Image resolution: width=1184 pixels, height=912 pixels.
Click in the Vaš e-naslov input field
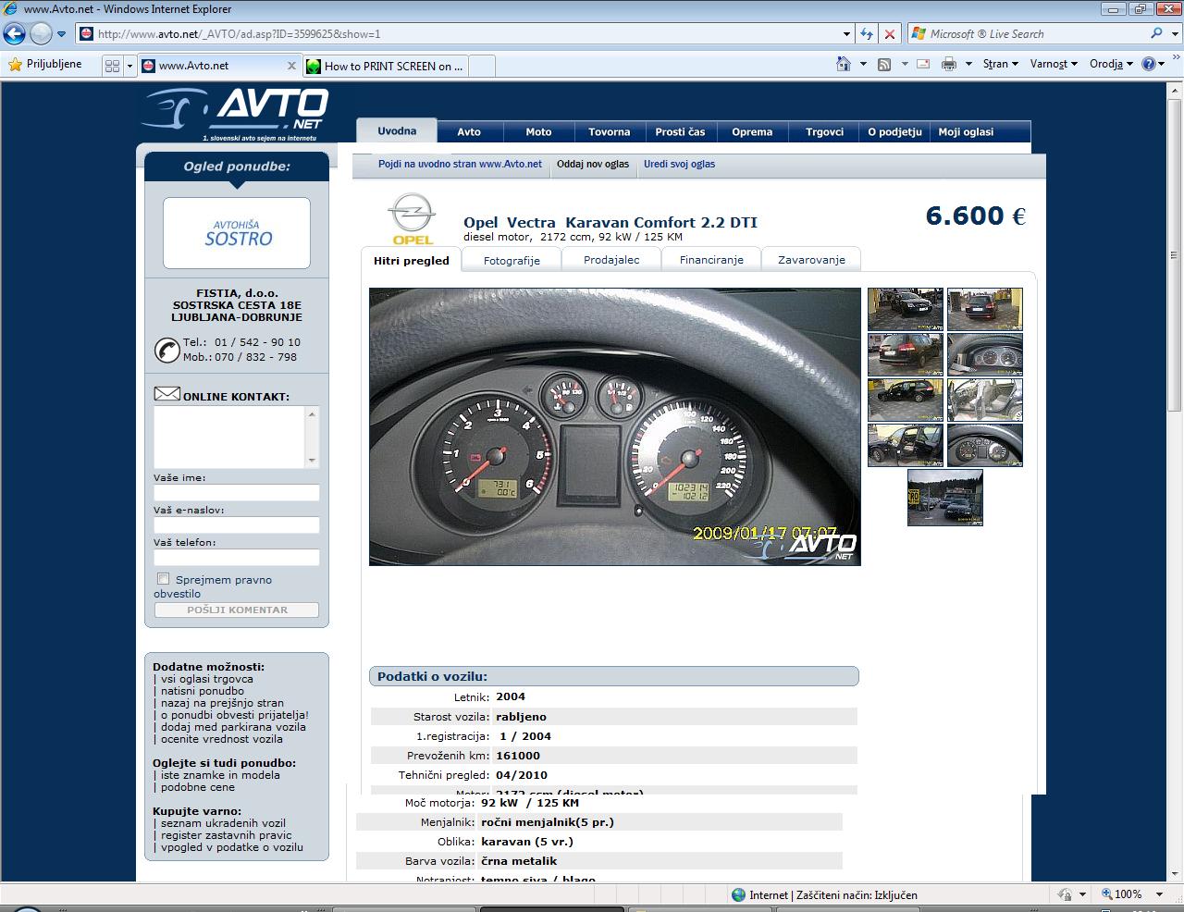[237, 525]
